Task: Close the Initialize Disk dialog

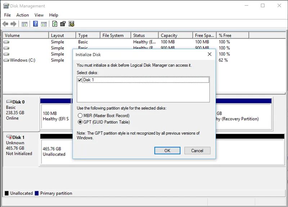Action: 210,54
